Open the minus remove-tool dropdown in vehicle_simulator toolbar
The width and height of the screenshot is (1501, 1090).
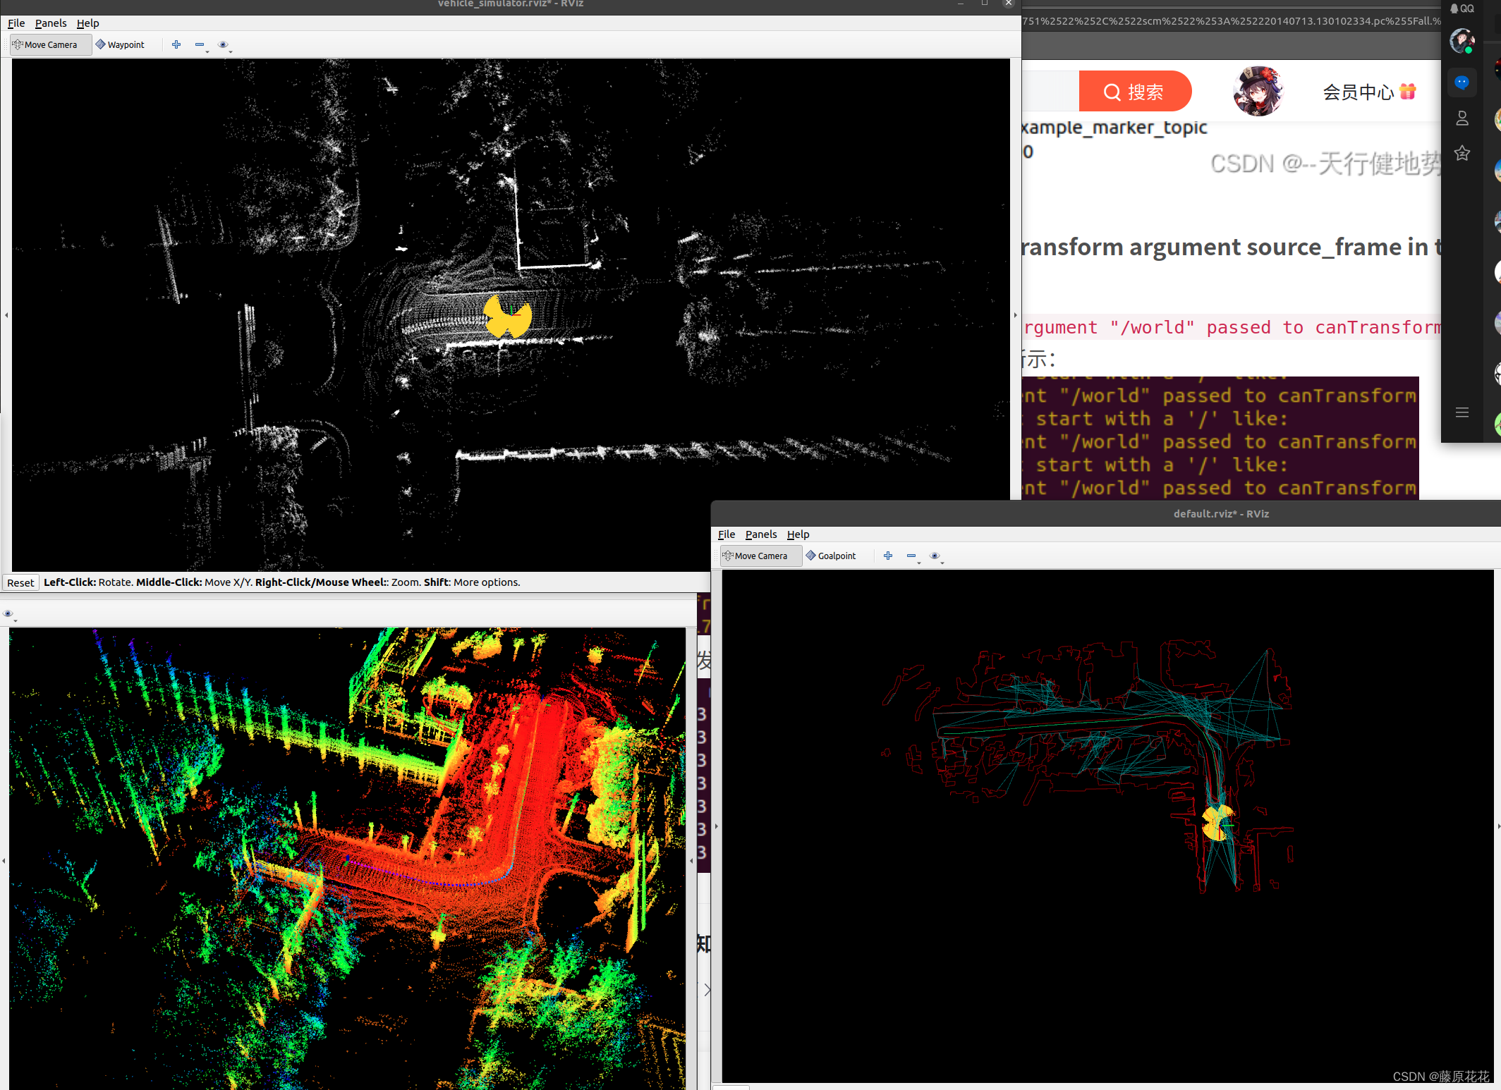201,45
